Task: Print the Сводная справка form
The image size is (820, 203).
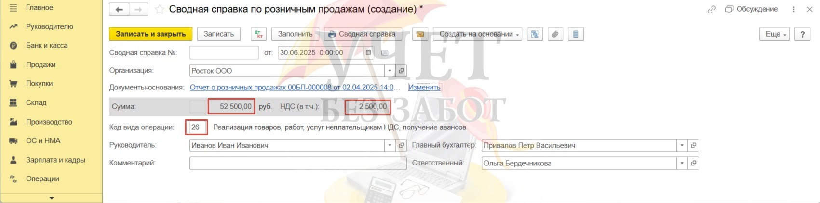Action: [363, 34]
